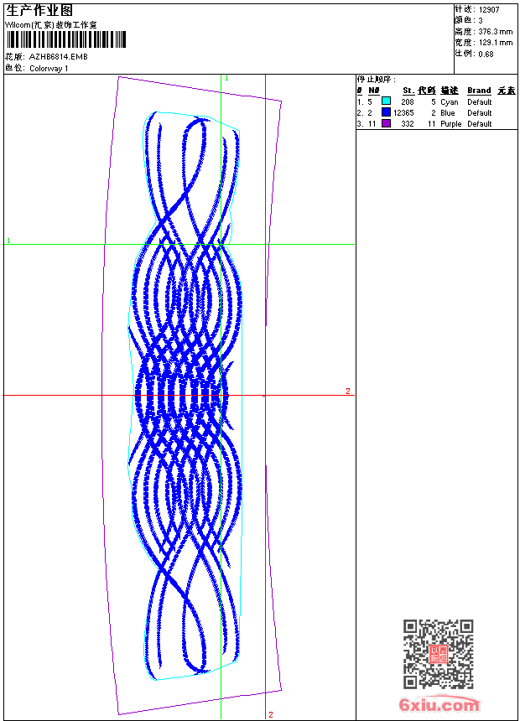Click the green "1" marker above the vertical line

coord(226,79)
